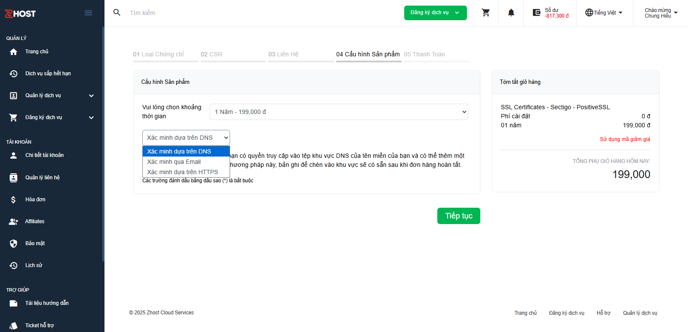Image resolution: width=688 pixels, height=332 pixels.
Task: Expand Quản lý dịch vụ sidebar submenu
Action: pos(91,95)
